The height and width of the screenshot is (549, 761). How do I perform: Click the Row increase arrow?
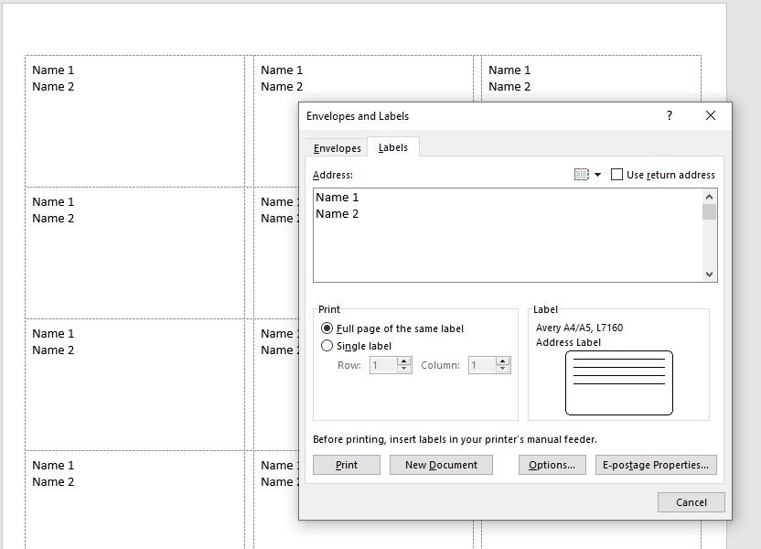(x=403, y=361)
